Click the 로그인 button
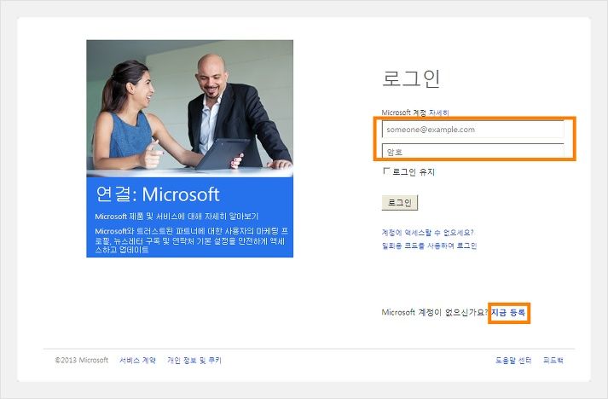Image resolution: width=608 pixels, height=399 pixels. [400, 202]
